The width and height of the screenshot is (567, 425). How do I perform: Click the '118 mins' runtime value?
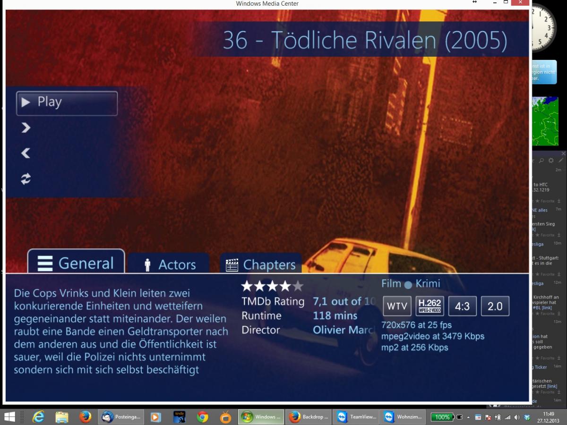pos(335,315)
